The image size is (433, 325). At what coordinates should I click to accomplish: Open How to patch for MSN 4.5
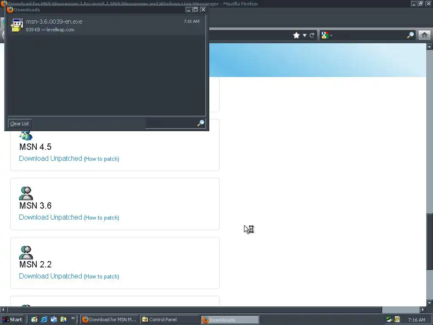[x=101, y=159]
